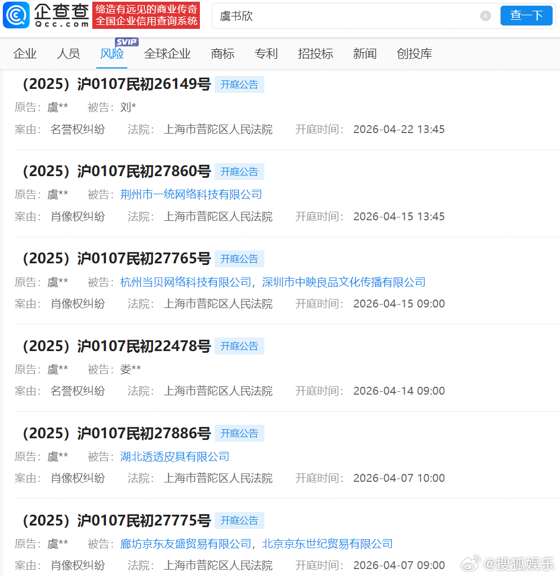The width and height of the screenshot is (560, 577).
Task: Select 肖像权纠纷 in case 27860号
Action: [x=78, y=217]
